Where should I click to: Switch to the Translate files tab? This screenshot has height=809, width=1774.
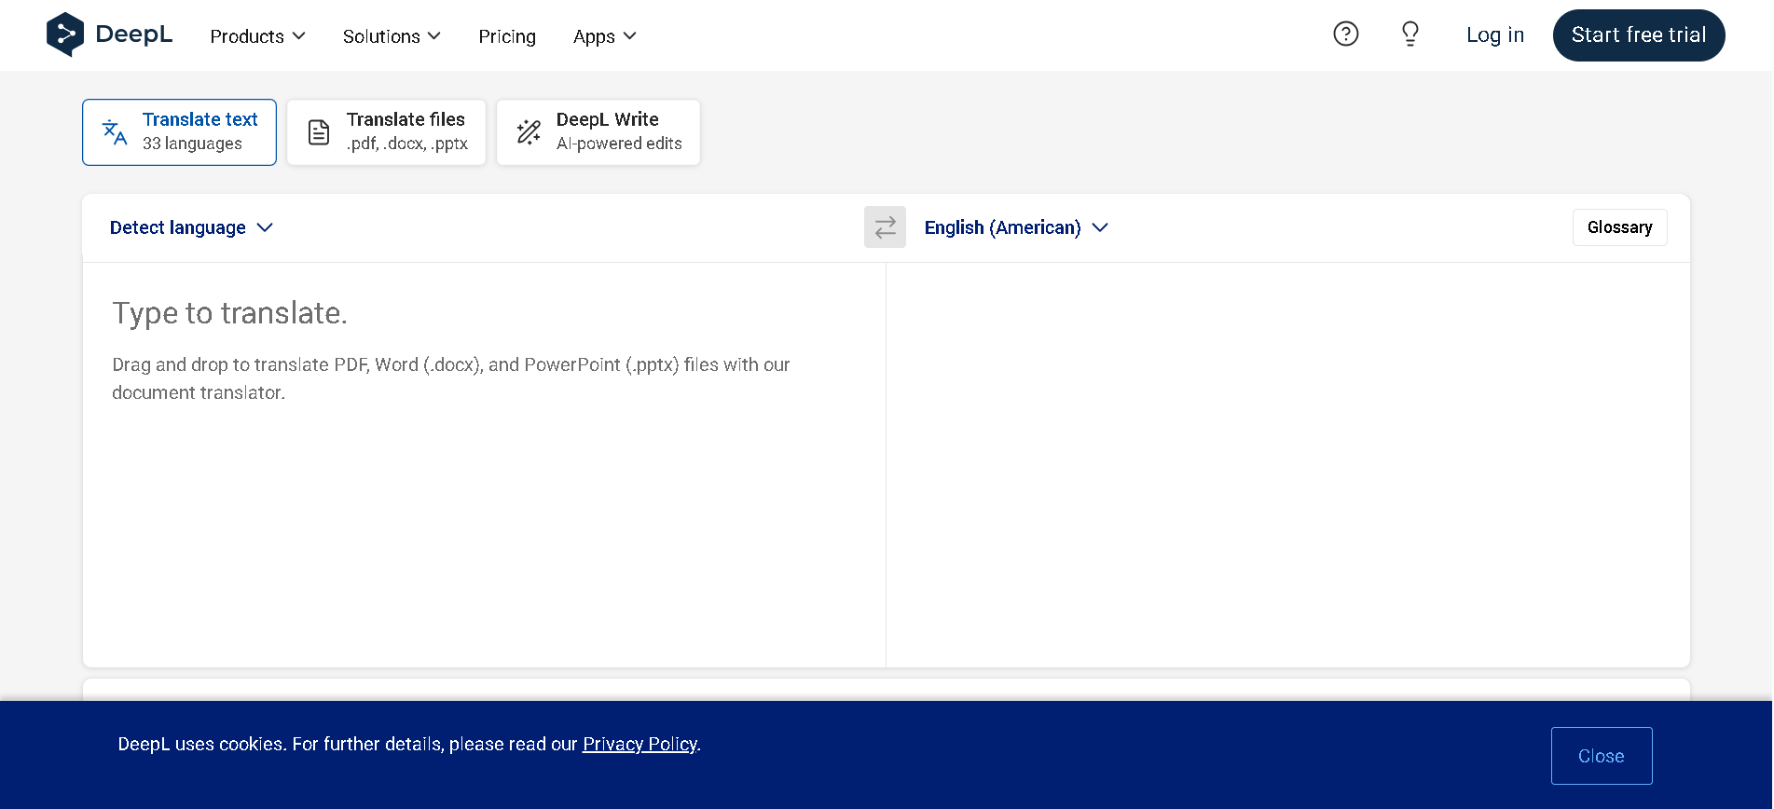coord(386,132)
